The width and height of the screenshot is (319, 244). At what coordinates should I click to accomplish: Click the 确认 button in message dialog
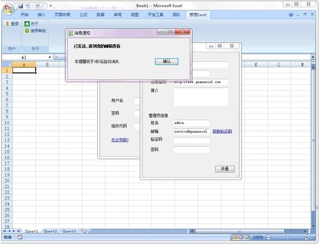[x=166, y=61]
